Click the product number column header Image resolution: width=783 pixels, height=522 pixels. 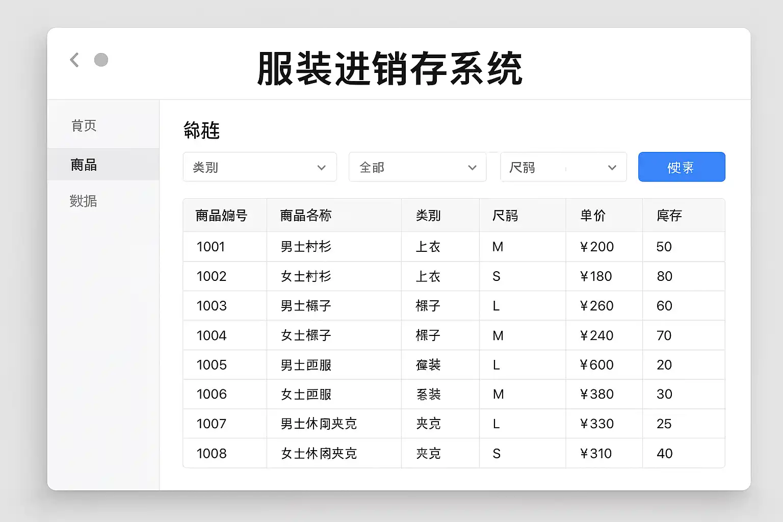[x=222, y=216]
